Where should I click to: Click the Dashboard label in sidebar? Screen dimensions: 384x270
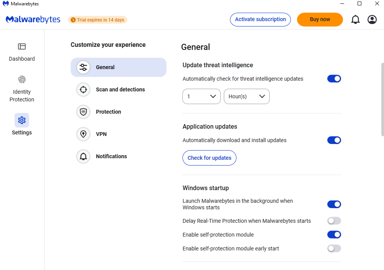click(22, 59)
